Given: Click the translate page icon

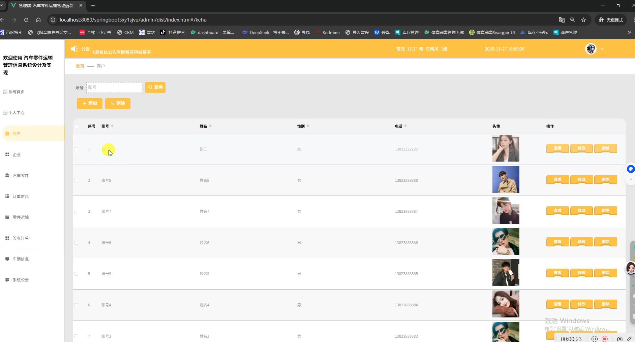Looking at the screenshot, I should [x=562, y=20].
